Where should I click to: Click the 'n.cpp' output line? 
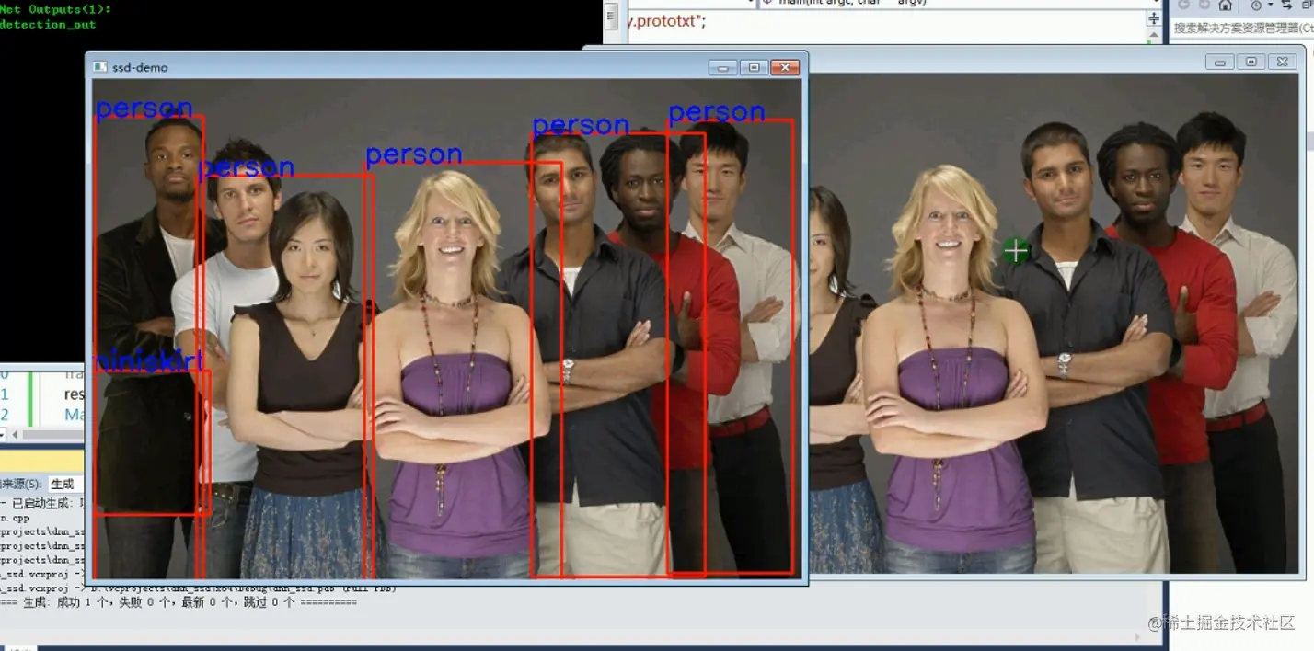click(x=15, y=519)
